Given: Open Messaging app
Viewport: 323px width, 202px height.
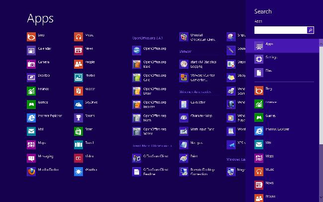Looking at the screenshot, I should (x=31, y=158).
